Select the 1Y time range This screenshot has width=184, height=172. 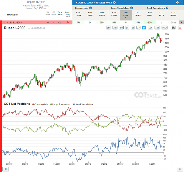coord(127,28)
